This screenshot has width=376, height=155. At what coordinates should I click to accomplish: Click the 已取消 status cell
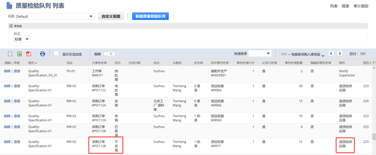point(116,131)
